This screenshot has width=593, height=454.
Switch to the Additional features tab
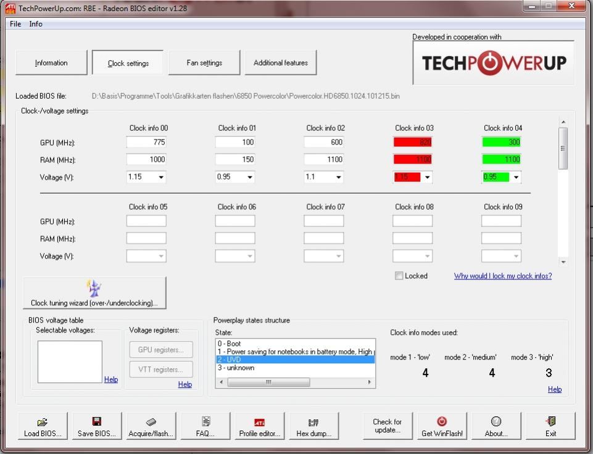[281, 63]
